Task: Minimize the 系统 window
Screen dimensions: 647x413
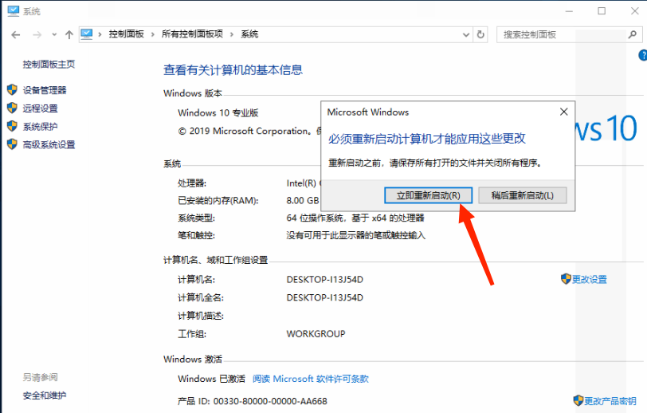Action: [569, 11]
